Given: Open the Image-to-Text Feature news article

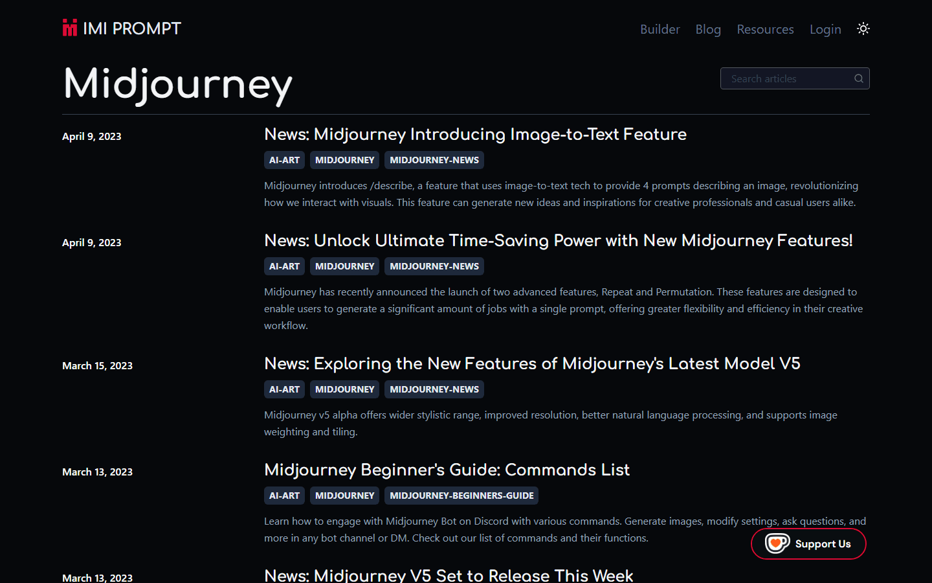Looking at the screenshot, I should click(x=475, y=134).
